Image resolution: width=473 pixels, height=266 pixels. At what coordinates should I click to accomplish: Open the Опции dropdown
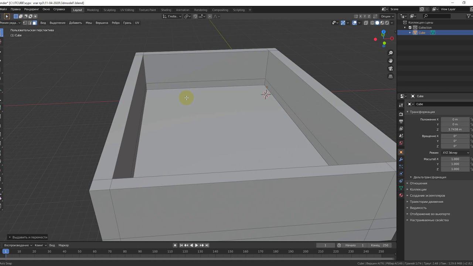(x=388, y=16)
